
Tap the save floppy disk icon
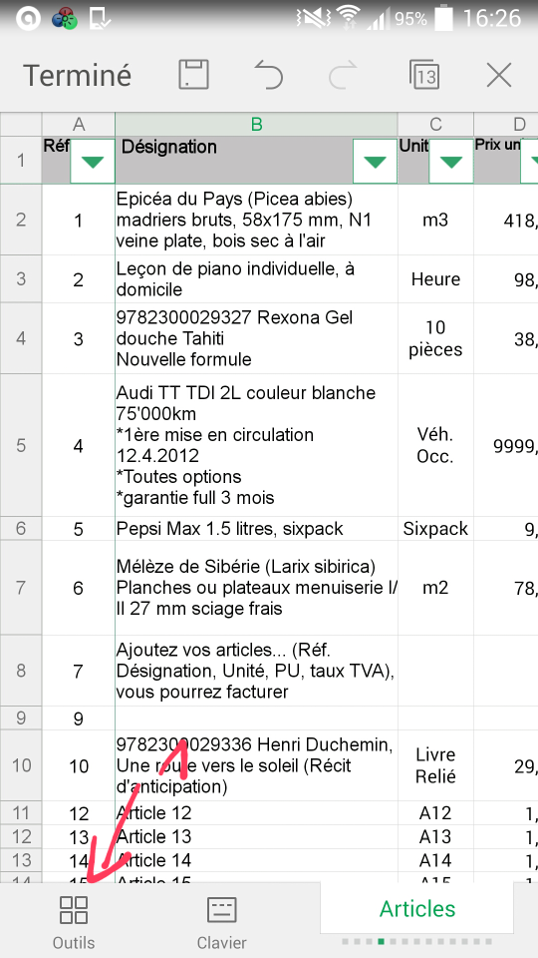[x=193, y=75]
